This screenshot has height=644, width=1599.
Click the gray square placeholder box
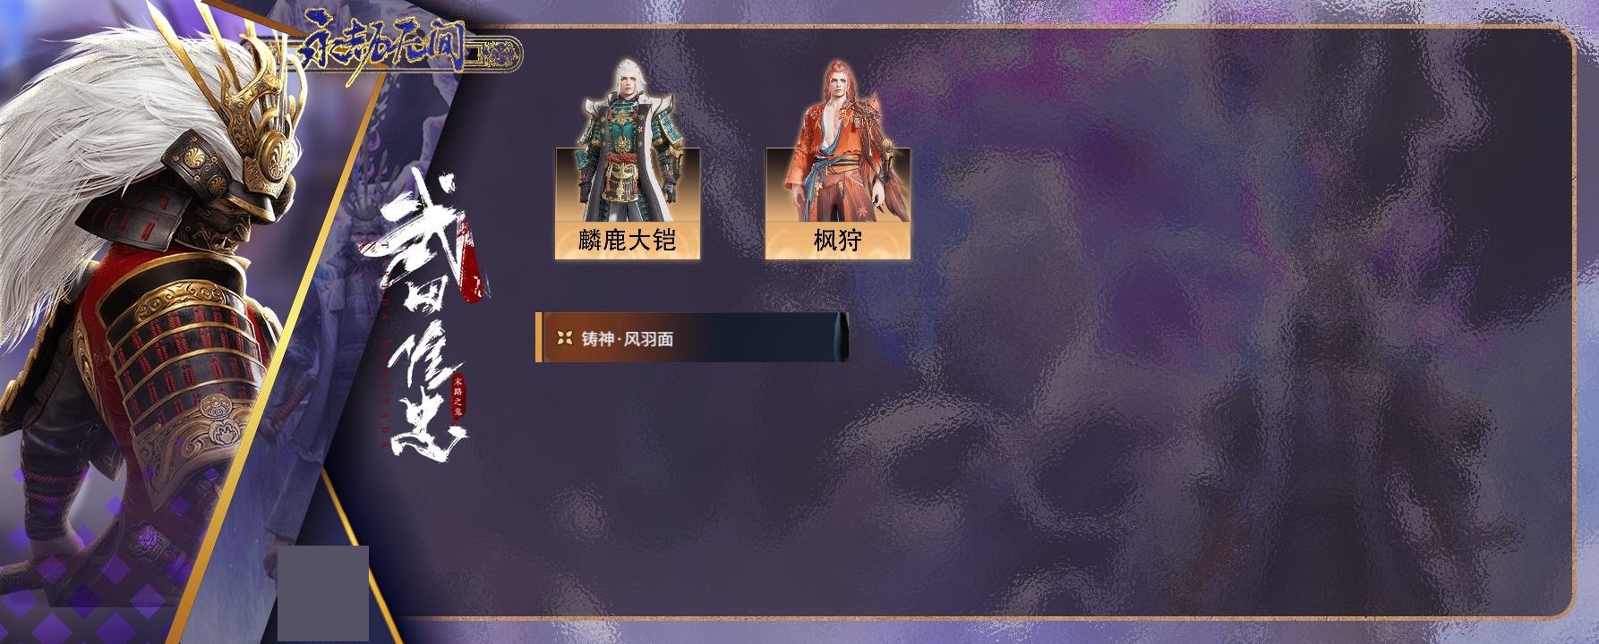tap(322, 593)
